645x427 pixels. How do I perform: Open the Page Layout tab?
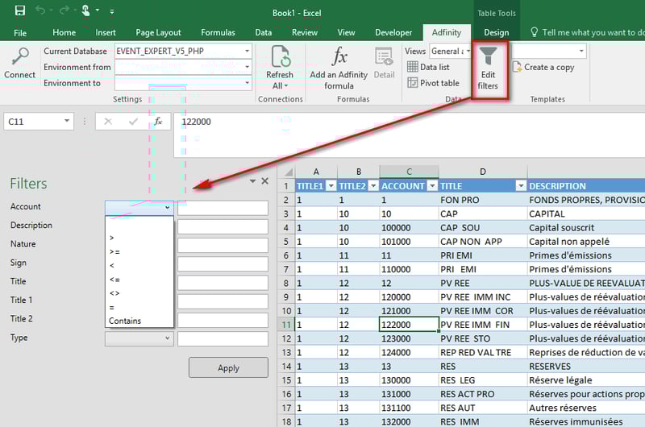click(x=158, y=33)
